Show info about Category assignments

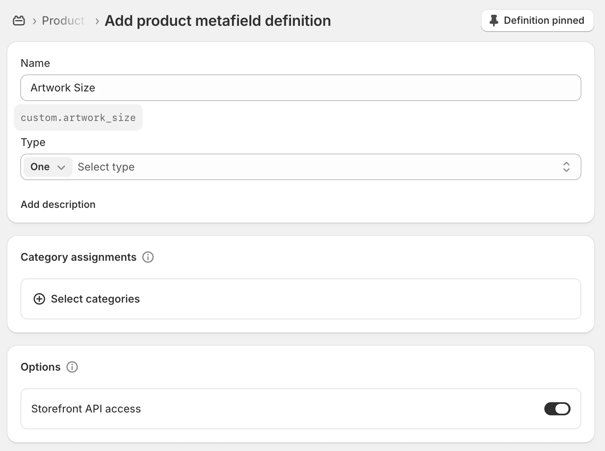pyautogui.click(x=148, y=257)
